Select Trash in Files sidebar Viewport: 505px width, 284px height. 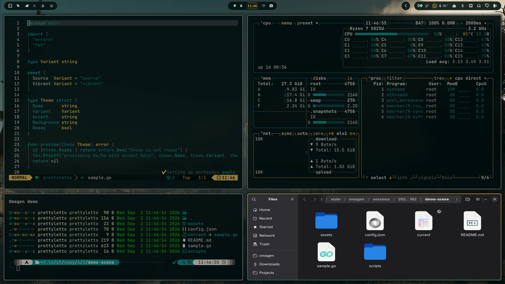(273, 244)
